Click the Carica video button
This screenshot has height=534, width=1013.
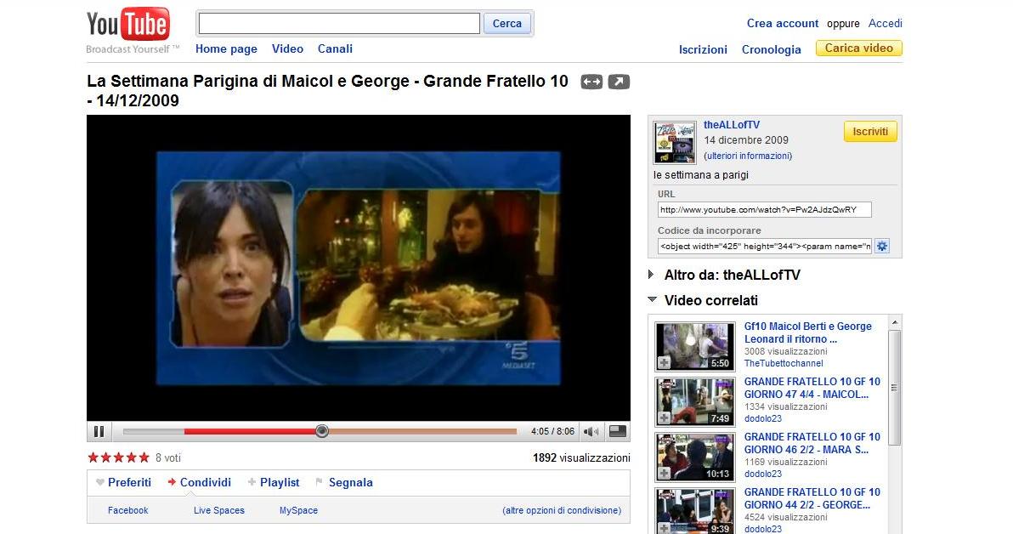coord(858,48)
